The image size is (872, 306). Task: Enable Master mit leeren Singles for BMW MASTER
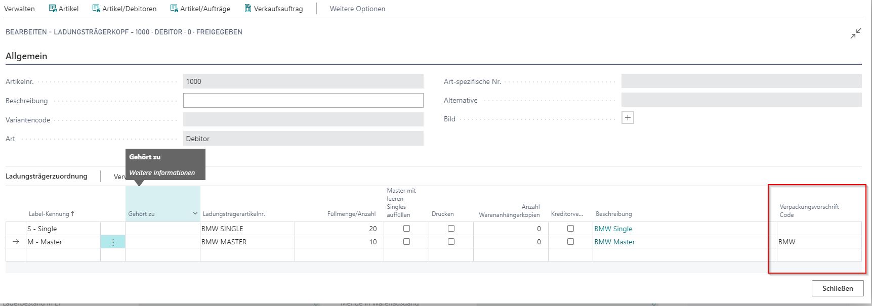(406, 242)
